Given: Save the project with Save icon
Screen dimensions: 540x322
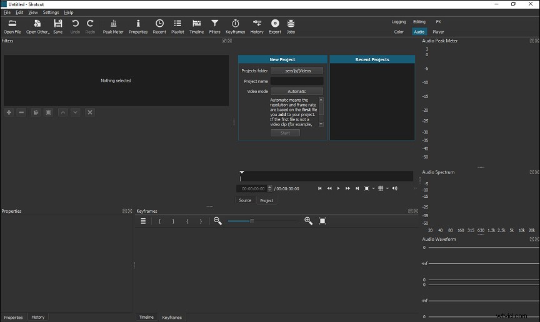Looking at the screenshot, I should 58,26.
